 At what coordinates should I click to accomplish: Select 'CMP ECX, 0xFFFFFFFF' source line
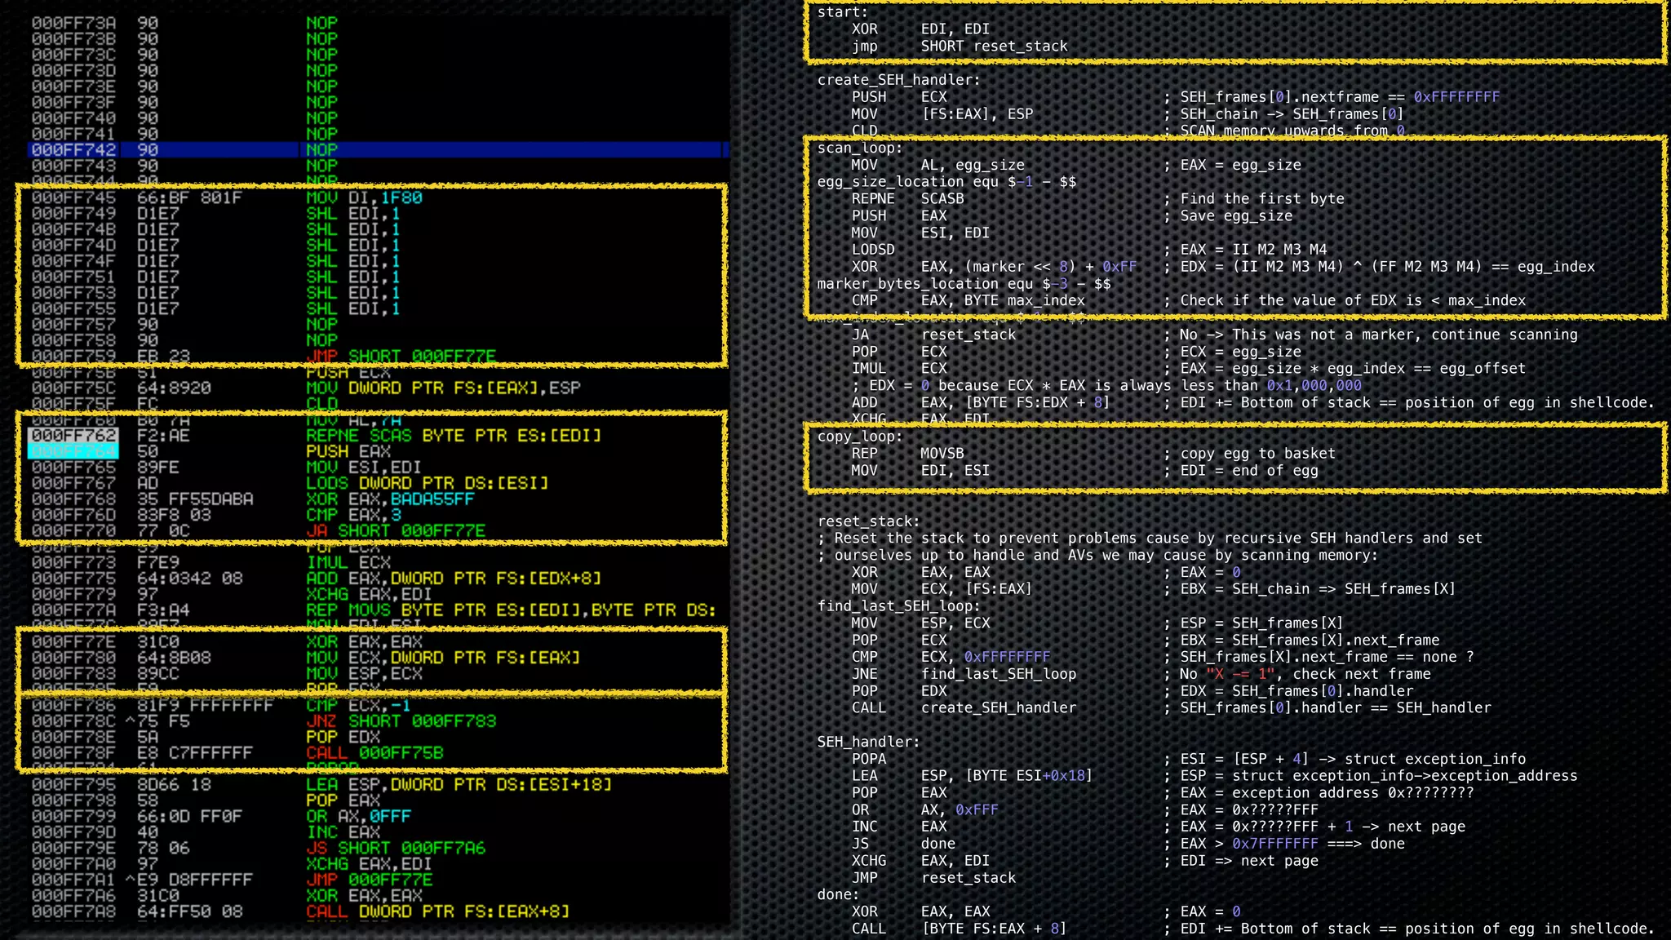[951, 657]
